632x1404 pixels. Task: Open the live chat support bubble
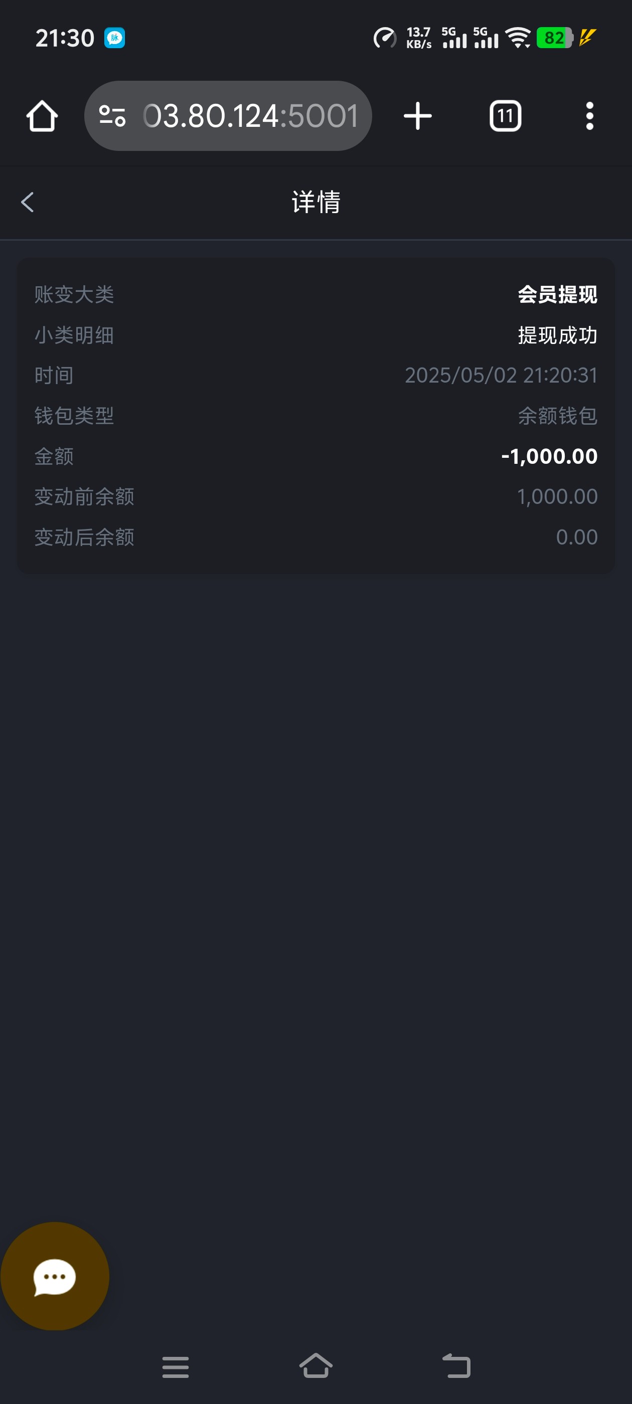tap(55, 1276)
